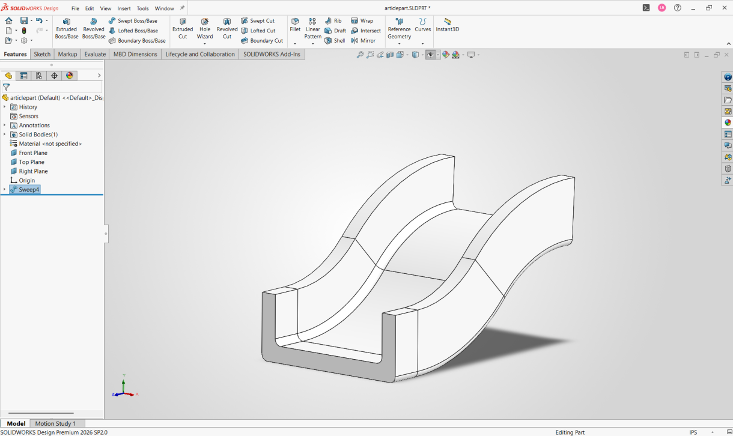This screenshot has width=733, height=436.
Task: Open the 3DEXPERIENCE globe task pane tab
Action: pos(728,77)
